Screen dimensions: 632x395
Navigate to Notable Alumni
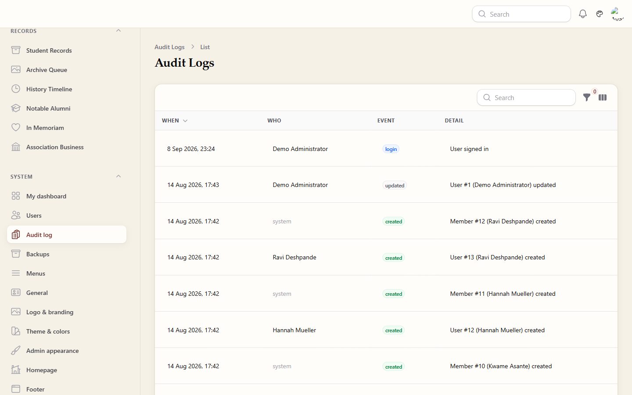[x=67, y=108]
